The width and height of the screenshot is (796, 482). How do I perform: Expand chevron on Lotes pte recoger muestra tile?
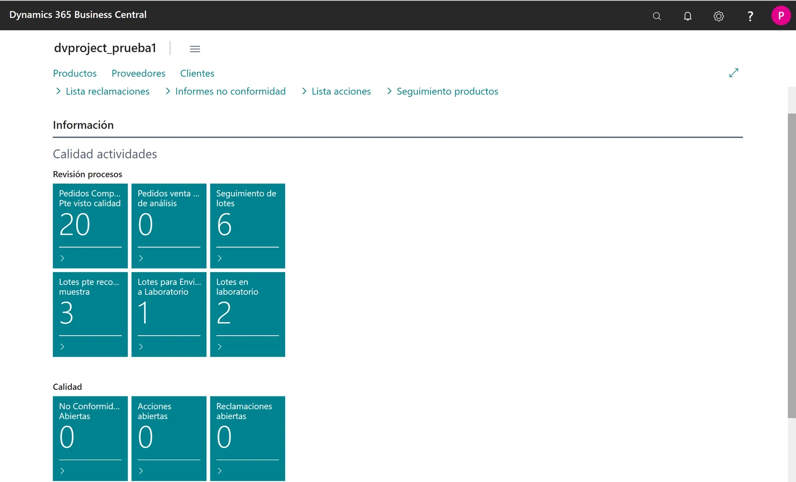[62, 347]
